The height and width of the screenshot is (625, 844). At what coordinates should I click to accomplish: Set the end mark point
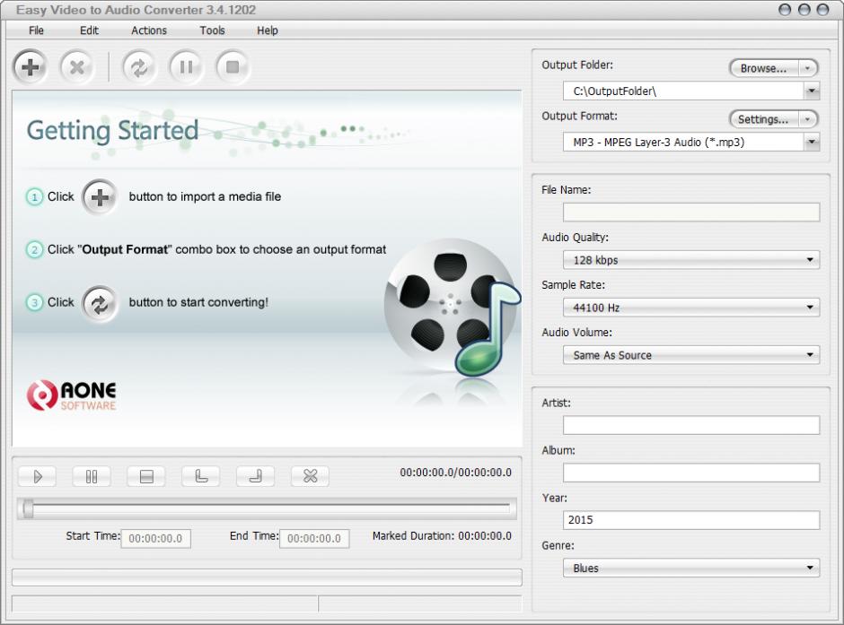point(256,476)
